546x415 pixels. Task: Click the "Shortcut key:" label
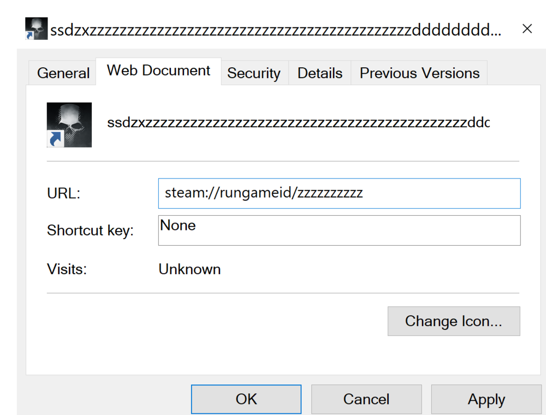tap(90, 230)
